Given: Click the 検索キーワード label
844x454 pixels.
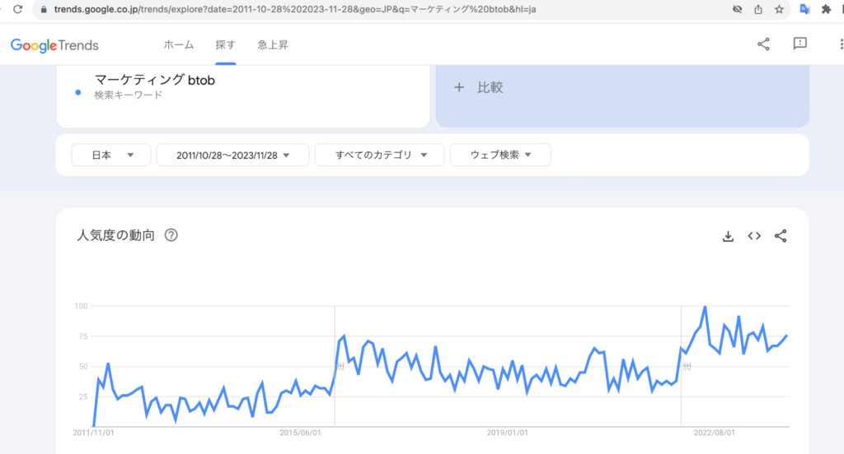Looking at the screenshot, I should click(128, 95).
